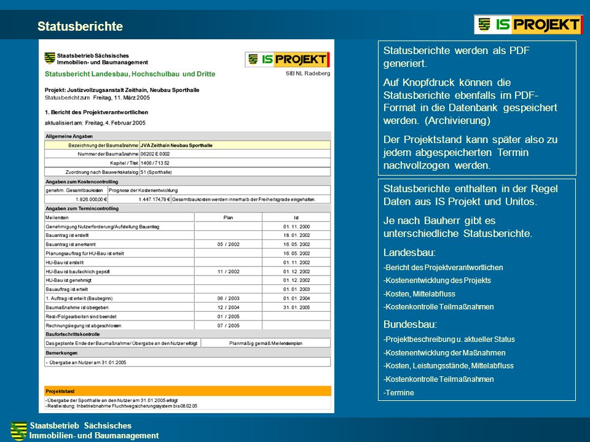Click the Bundesbau: heading
590x442 pixels.
410,324
